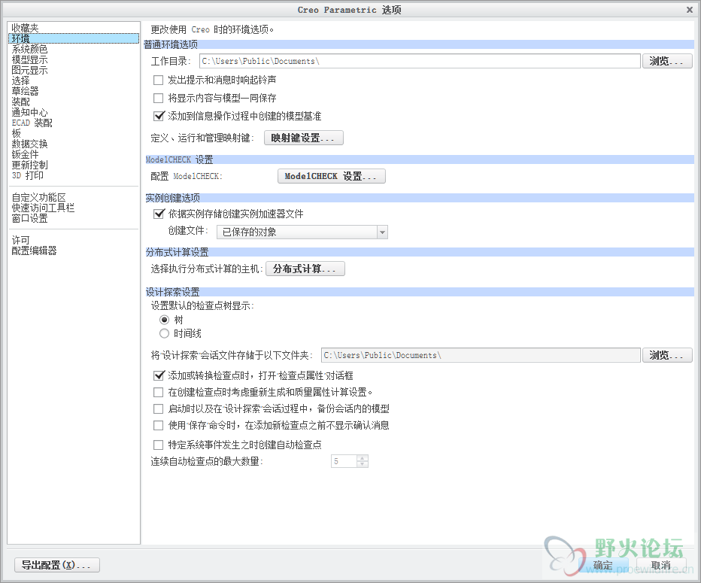Open 板 options page

click(16, 133)
